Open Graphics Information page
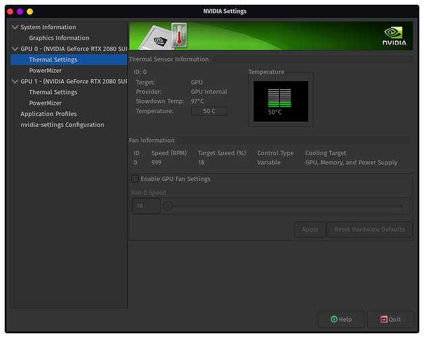This screenshot has width=424, height=338. point(59,38)
